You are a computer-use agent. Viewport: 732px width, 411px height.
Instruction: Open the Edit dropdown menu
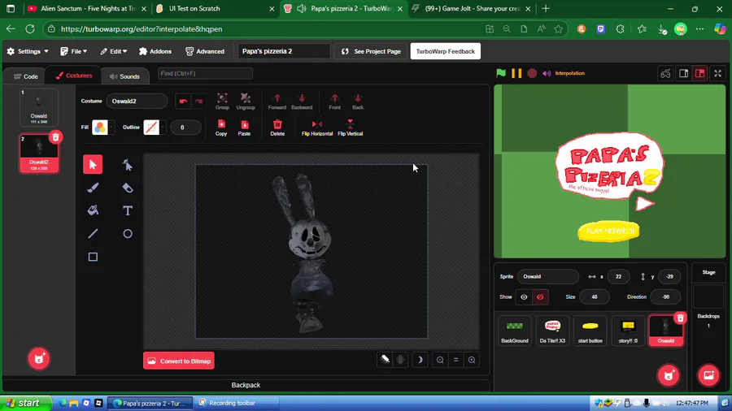coord(113,51)
